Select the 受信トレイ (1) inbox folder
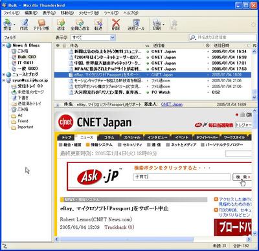 [30, 86]
